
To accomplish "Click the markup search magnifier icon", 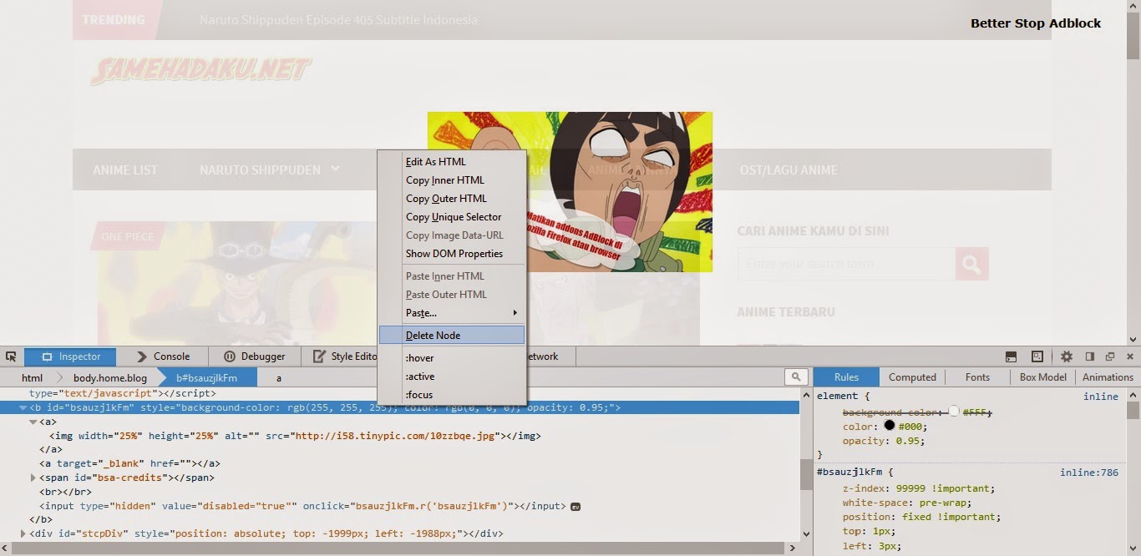I will [796, 377].
